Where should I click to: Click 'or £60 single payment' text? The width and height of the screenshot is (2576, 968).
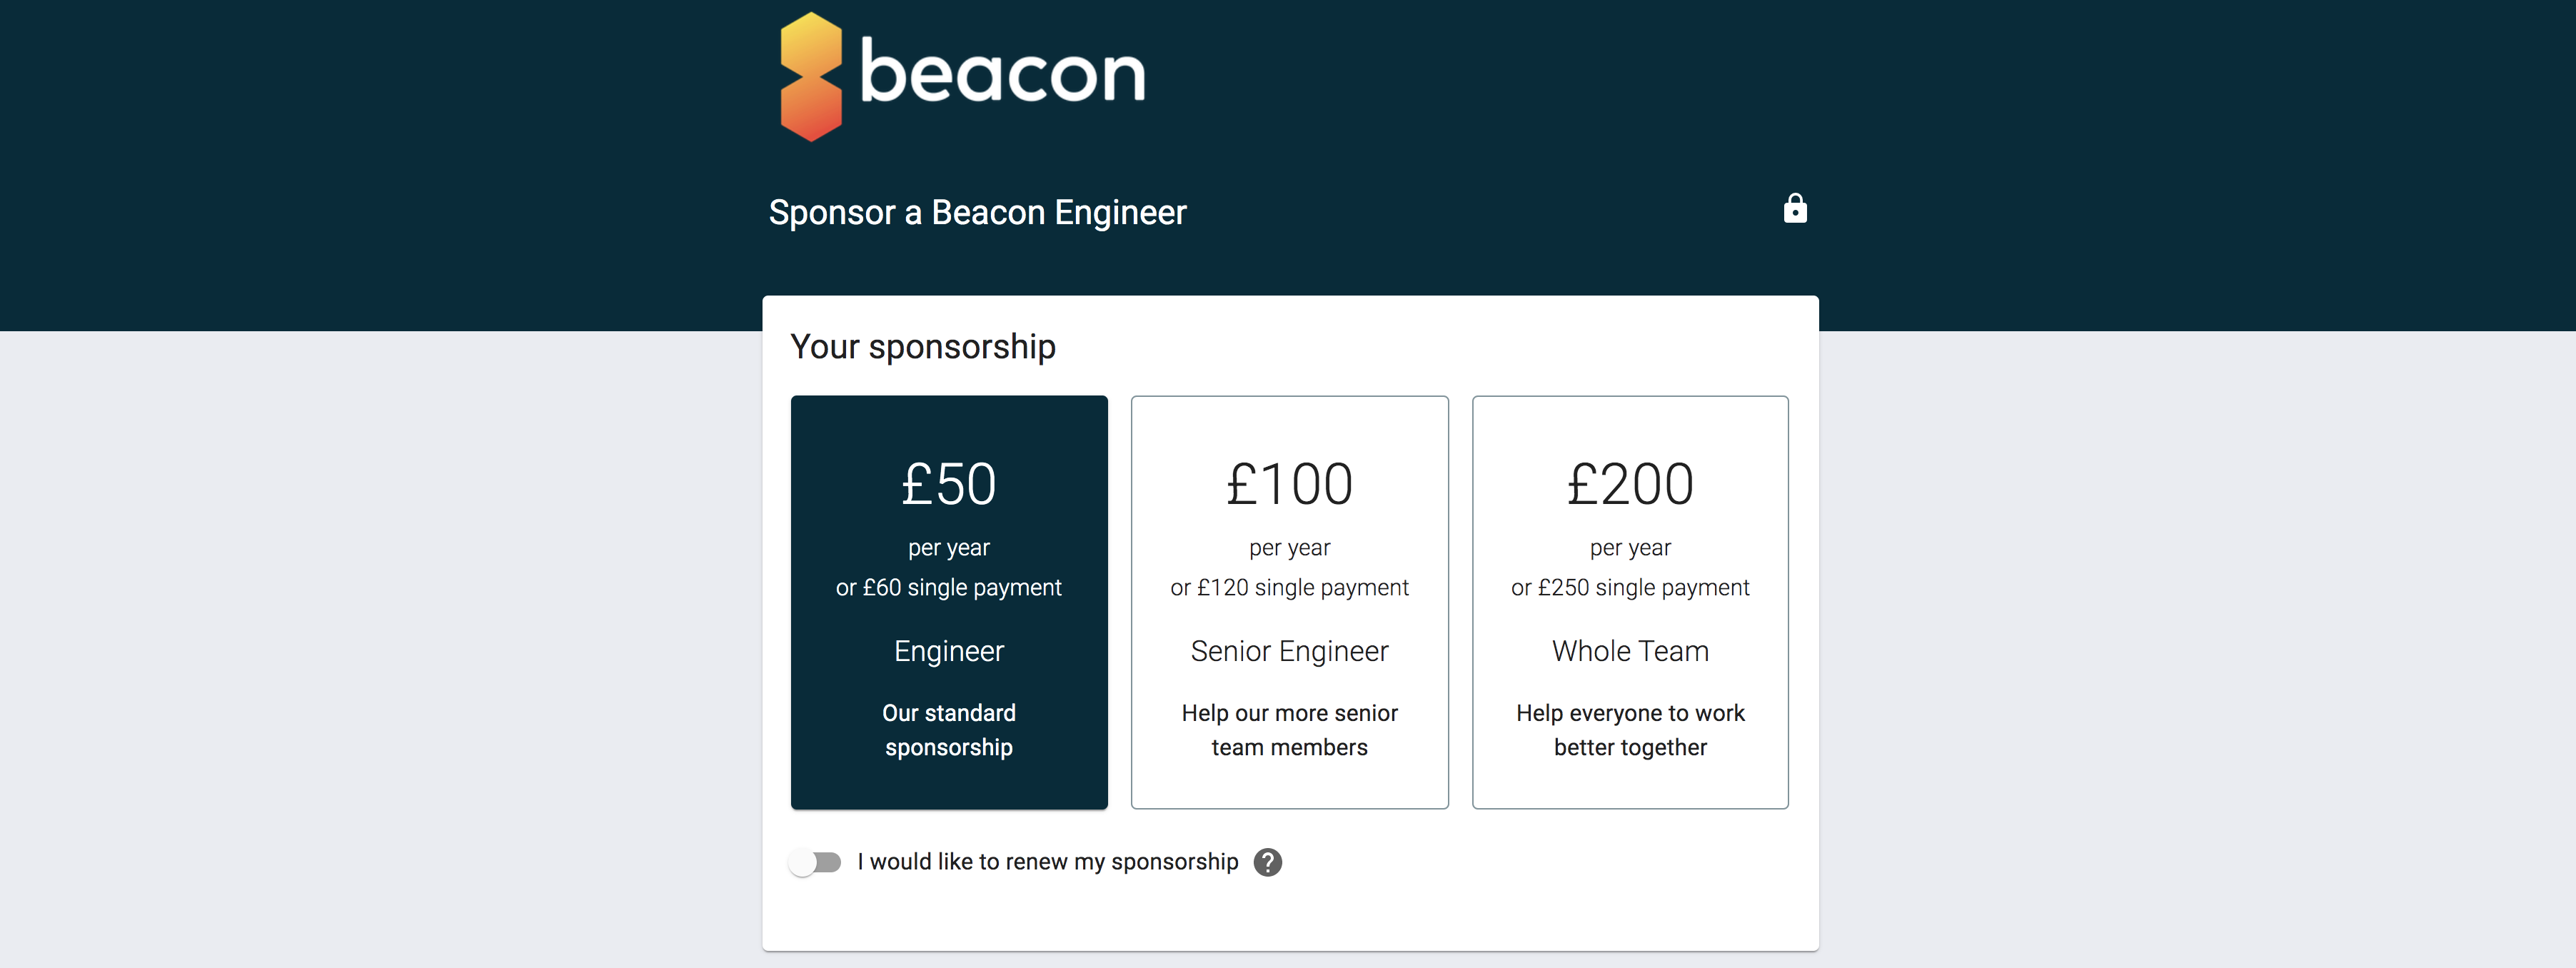(x=948, y=588)
